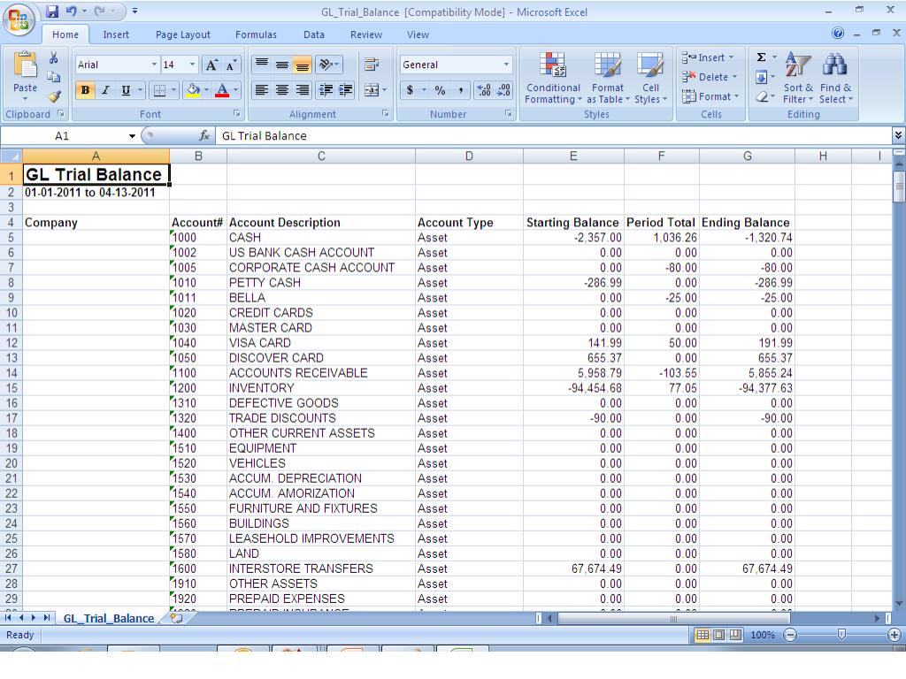Viewport: 906px width, 679px height.
Task: Open the Arial font name dropdown
Action: coord(154,65)
